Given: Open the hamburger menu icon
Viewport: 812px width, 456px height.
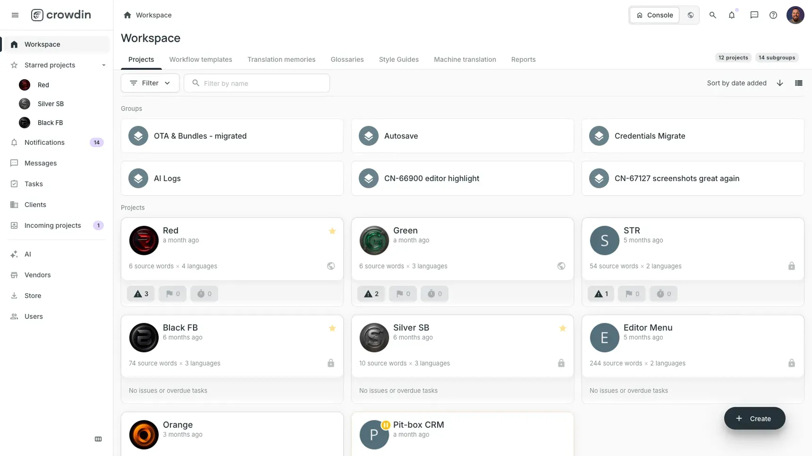Looking at the screenshot, I should (x=15, y=15).
